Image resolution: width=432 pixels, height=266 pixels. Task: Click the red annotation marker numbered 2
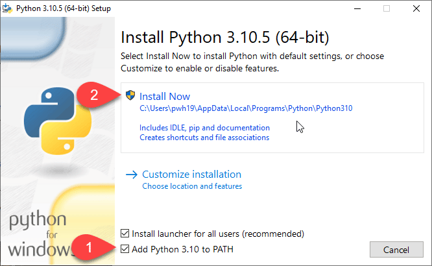coord(96,95)
